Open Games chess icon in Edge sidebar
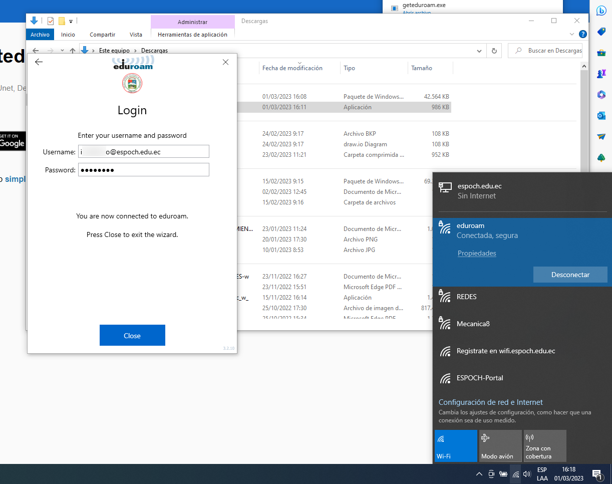Viewport: 612px width, 484px height. pyautogui.click(x=601, y=74)
